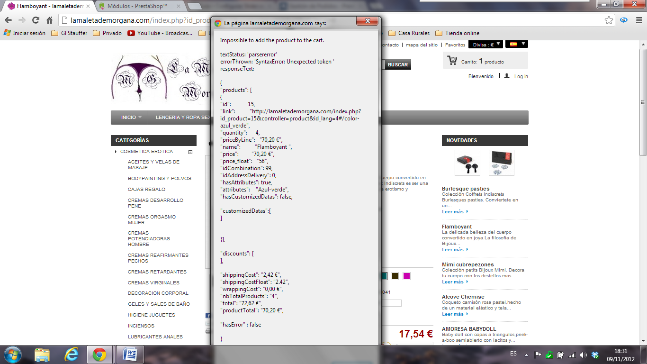This screenshot has height=364, width=647.
Task: Close the JavaScript alert dialog
Action: coord(367,21)
